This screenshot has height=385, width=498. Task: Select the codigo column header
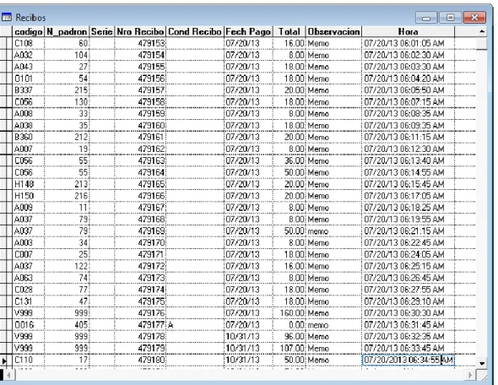click(28, 32)
